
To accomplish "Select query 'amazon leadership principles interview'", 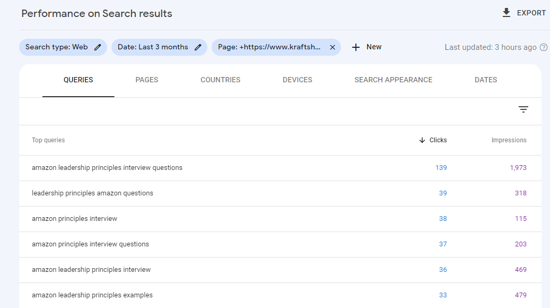I will 91,270.
